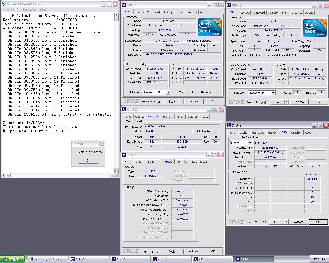
Task: Switch to Graphics tab in the SPD CPU-Z window
Action: (x=297, y=133)
